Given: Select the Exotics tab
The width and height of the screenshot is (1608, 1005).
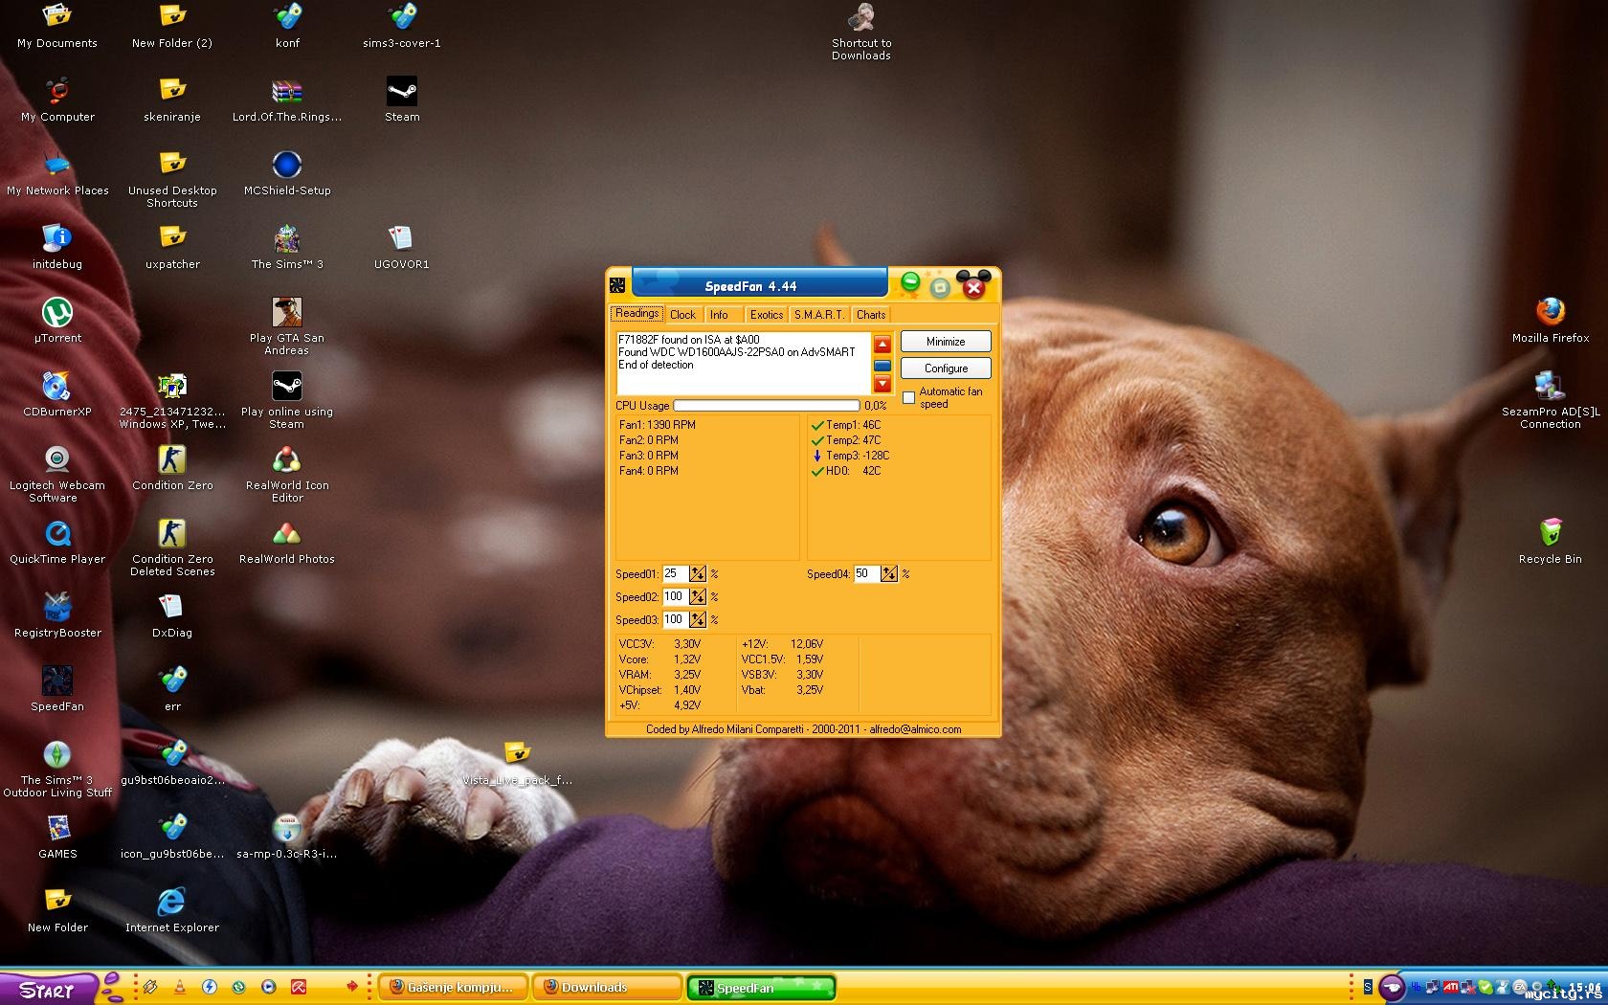Looking at the screenshot, I should [766, 315].
